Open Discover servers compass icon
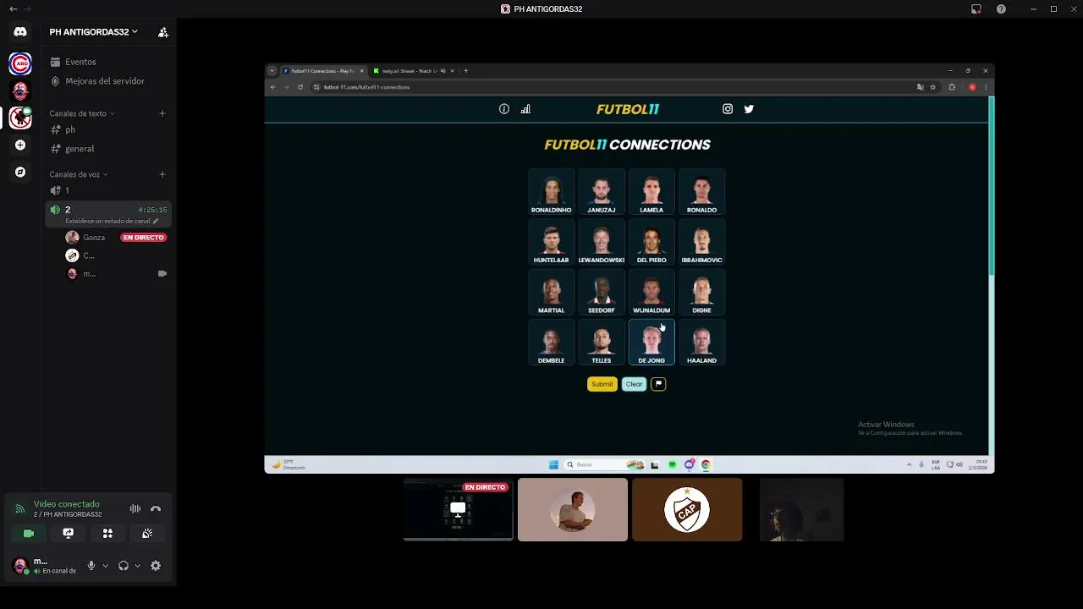This screenshot has height=609, width=1083. [20, 172]
